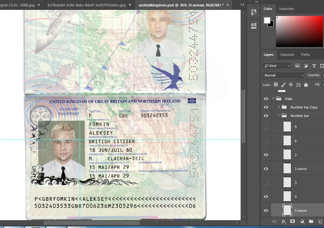
Task: Open the Kind layer filter dropdown
Action: tap(276, 66)
